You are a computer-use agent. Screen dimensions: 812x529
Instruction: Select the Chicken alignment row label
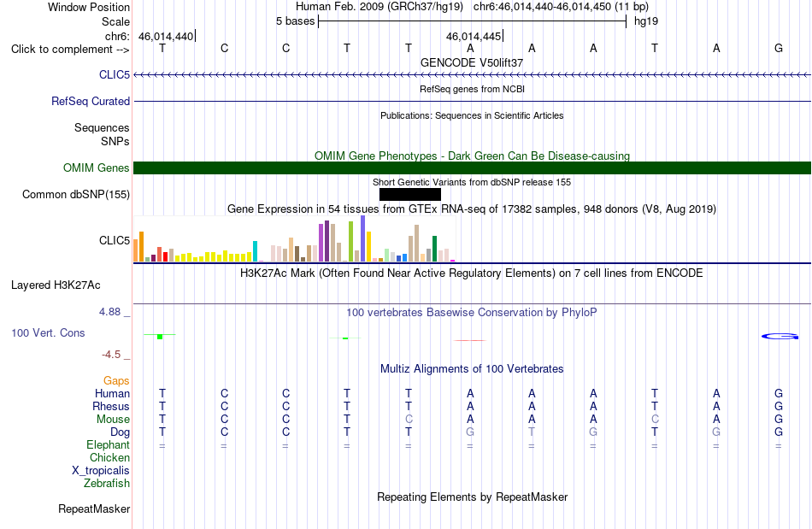pos(109,457)
